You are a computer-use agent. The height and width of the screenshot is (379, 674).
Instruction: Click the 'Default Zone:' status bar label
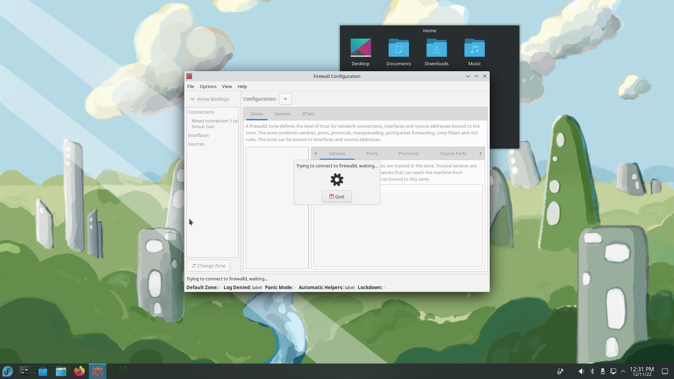202,287
